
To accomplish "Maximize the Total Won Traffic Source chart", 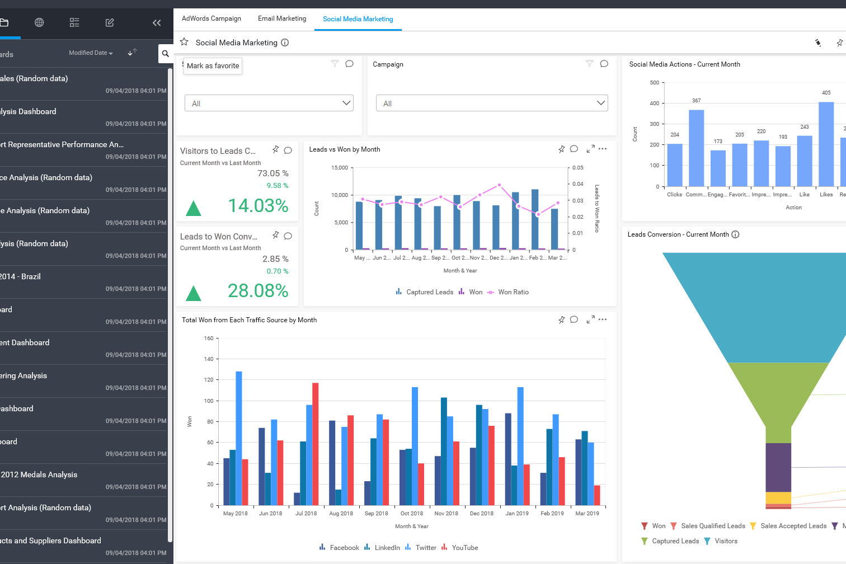I will tap(590, 319).
